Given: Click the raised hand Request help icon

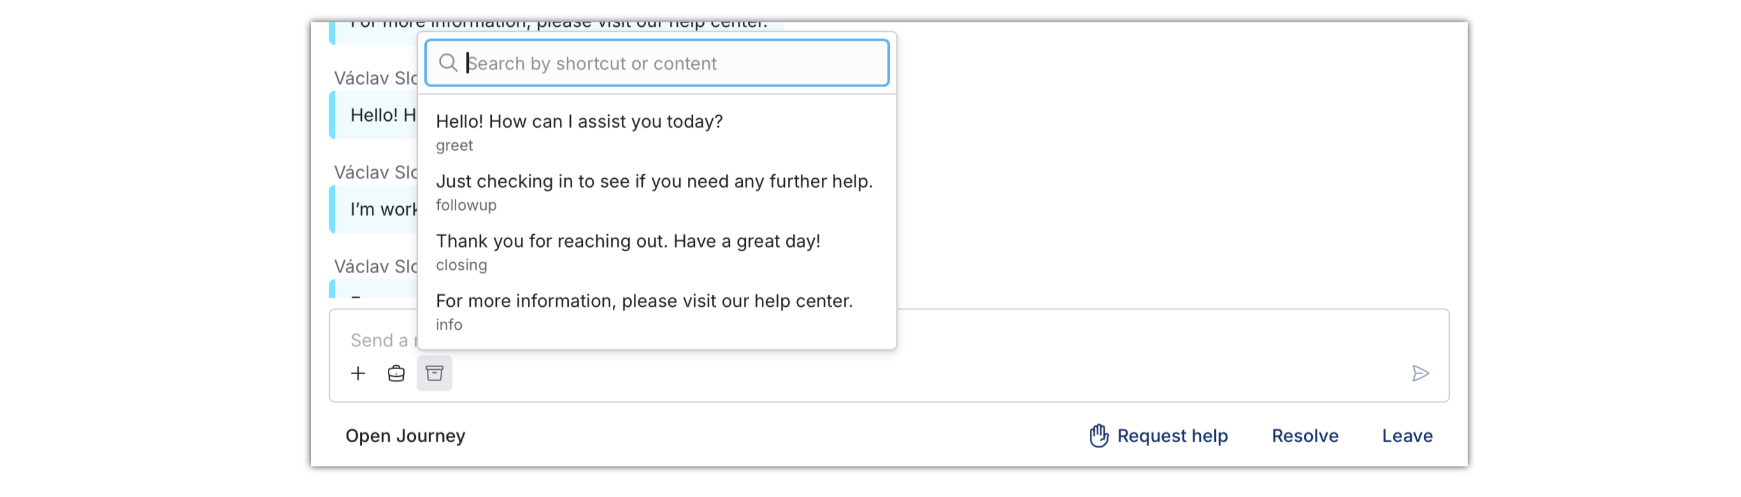Looking at the screenshot, I should [1099, 435].
